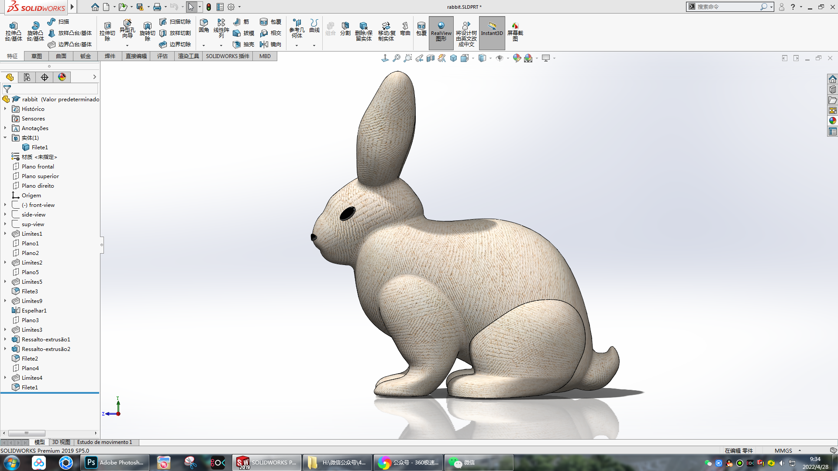The height and width of the screenshot is (471, 838).
Task: Switch to the 评估 evaluate tab
Action: click(x=162, y=56)
